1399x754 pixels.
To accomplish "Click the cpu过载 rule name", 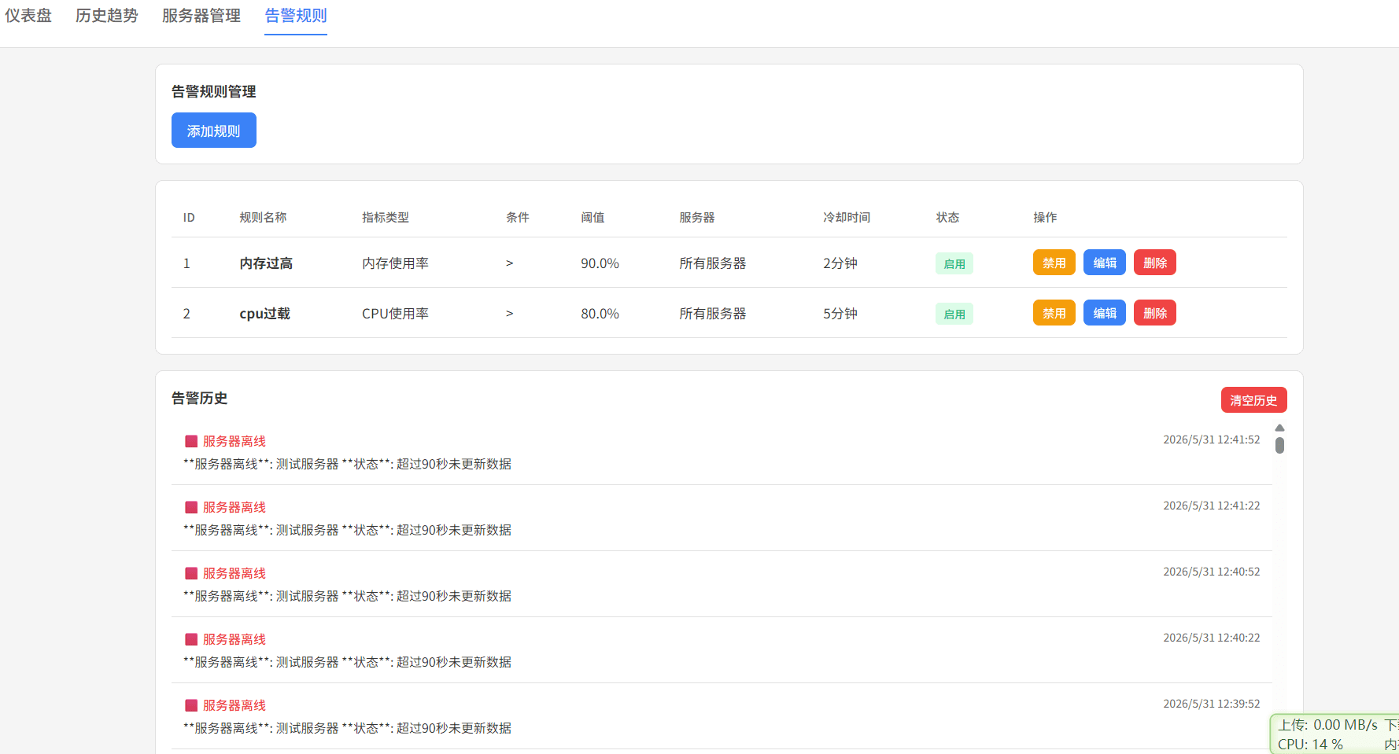I will [x=264, y=314].
